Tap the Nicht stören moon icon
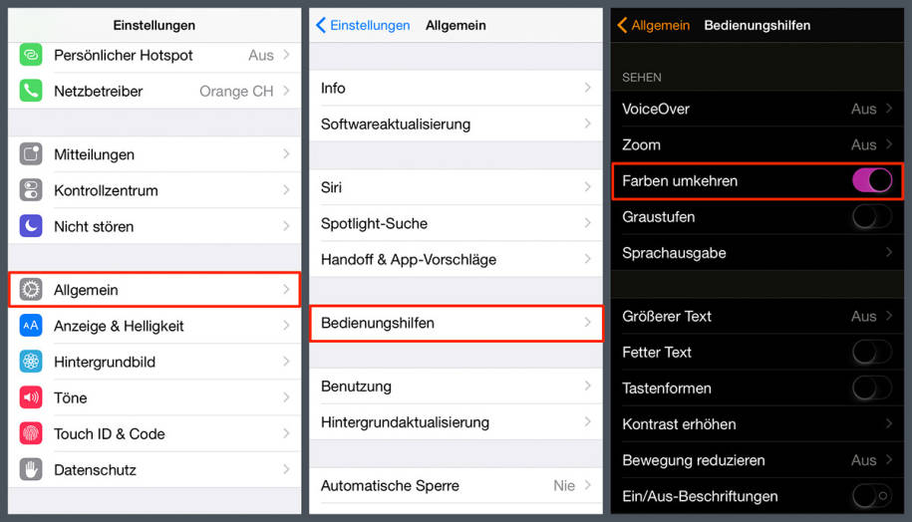912x522 pixels. [x=31, y=226]
